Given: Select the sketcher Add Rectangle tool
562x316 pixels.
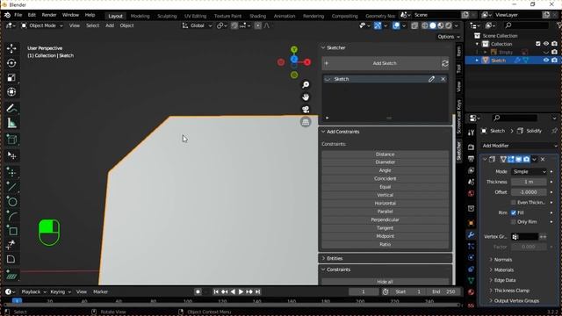Looking at the screenshot, I should tap(11, 230).
